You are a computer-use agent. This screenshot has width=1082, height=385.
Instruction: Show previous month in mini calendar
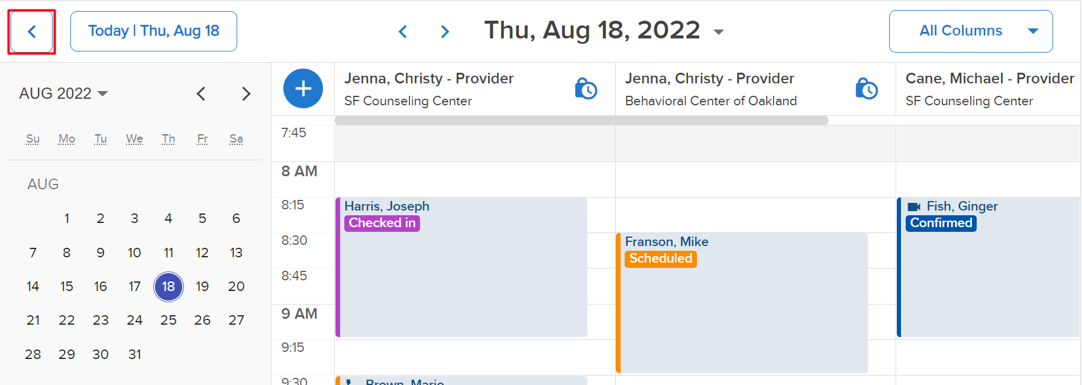pos(201,93)
